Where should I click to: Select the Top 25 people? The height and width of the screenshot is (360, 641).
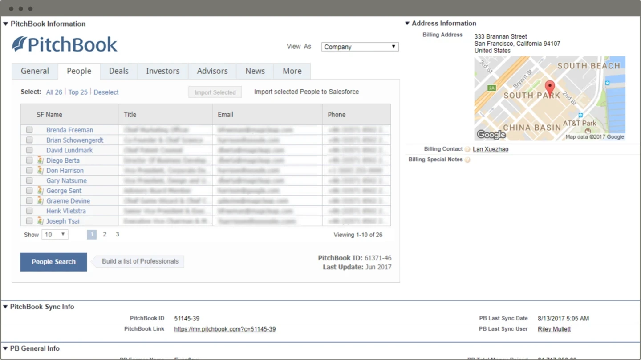pyautogui.click(x=78, y=92)
